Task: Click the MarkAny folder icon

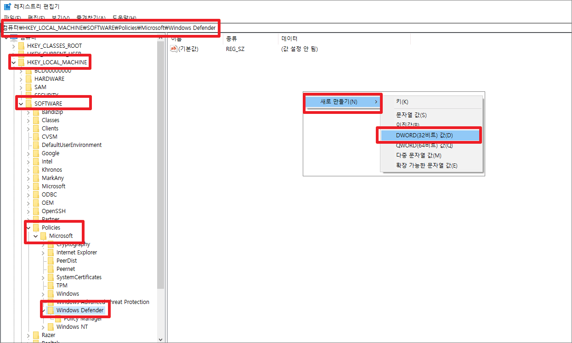Action: [36, 178]
